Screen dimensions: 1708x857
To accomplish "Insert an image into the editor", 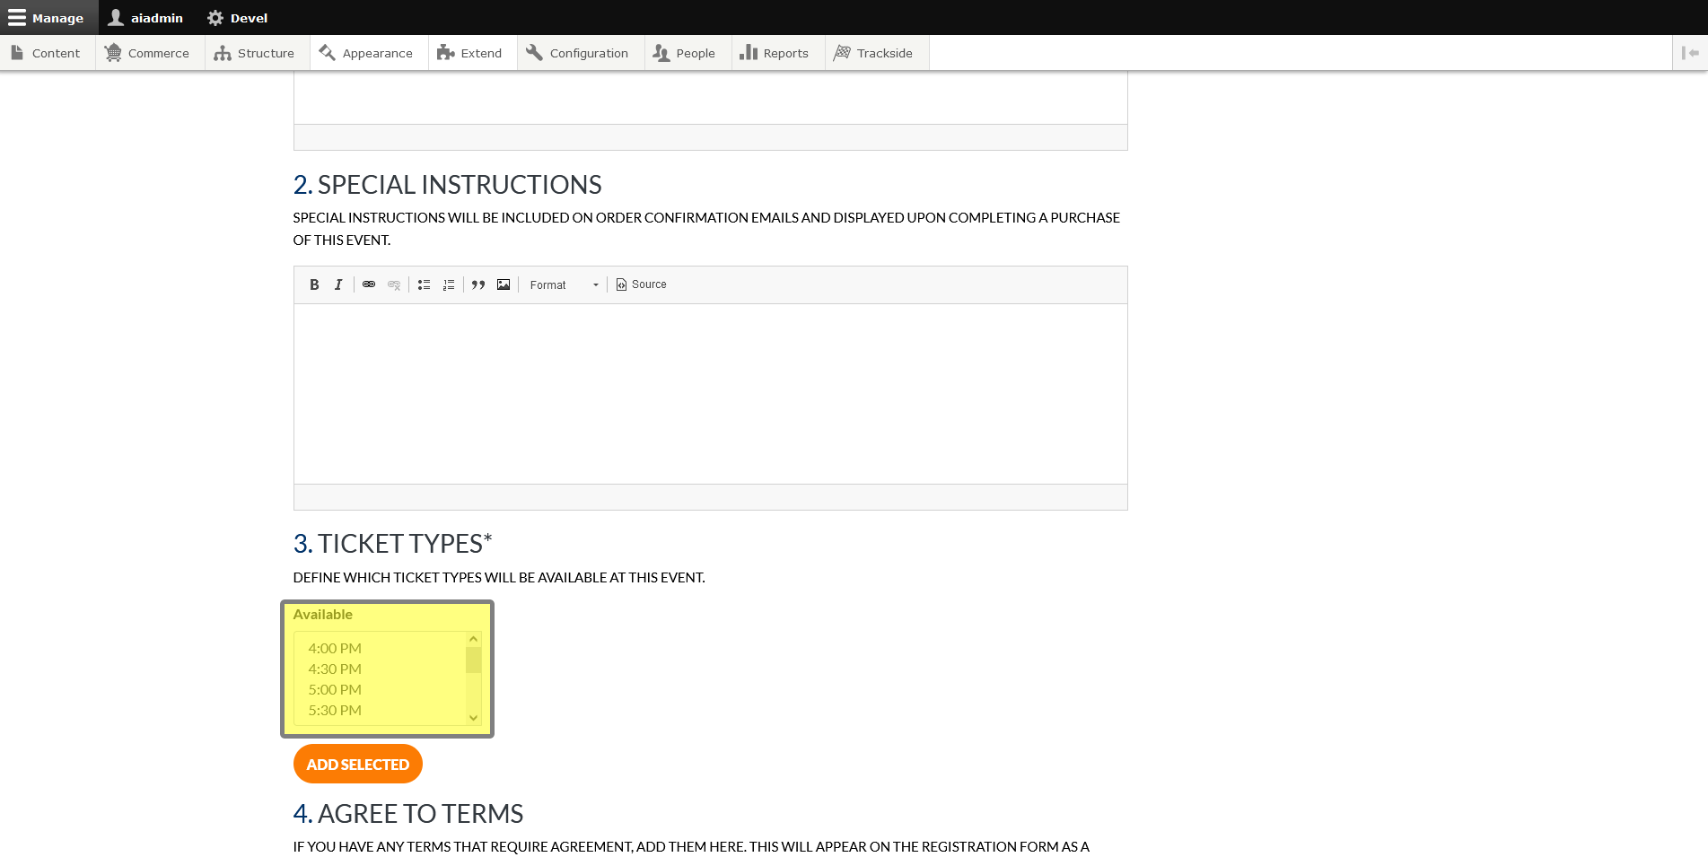I will 504,284.
